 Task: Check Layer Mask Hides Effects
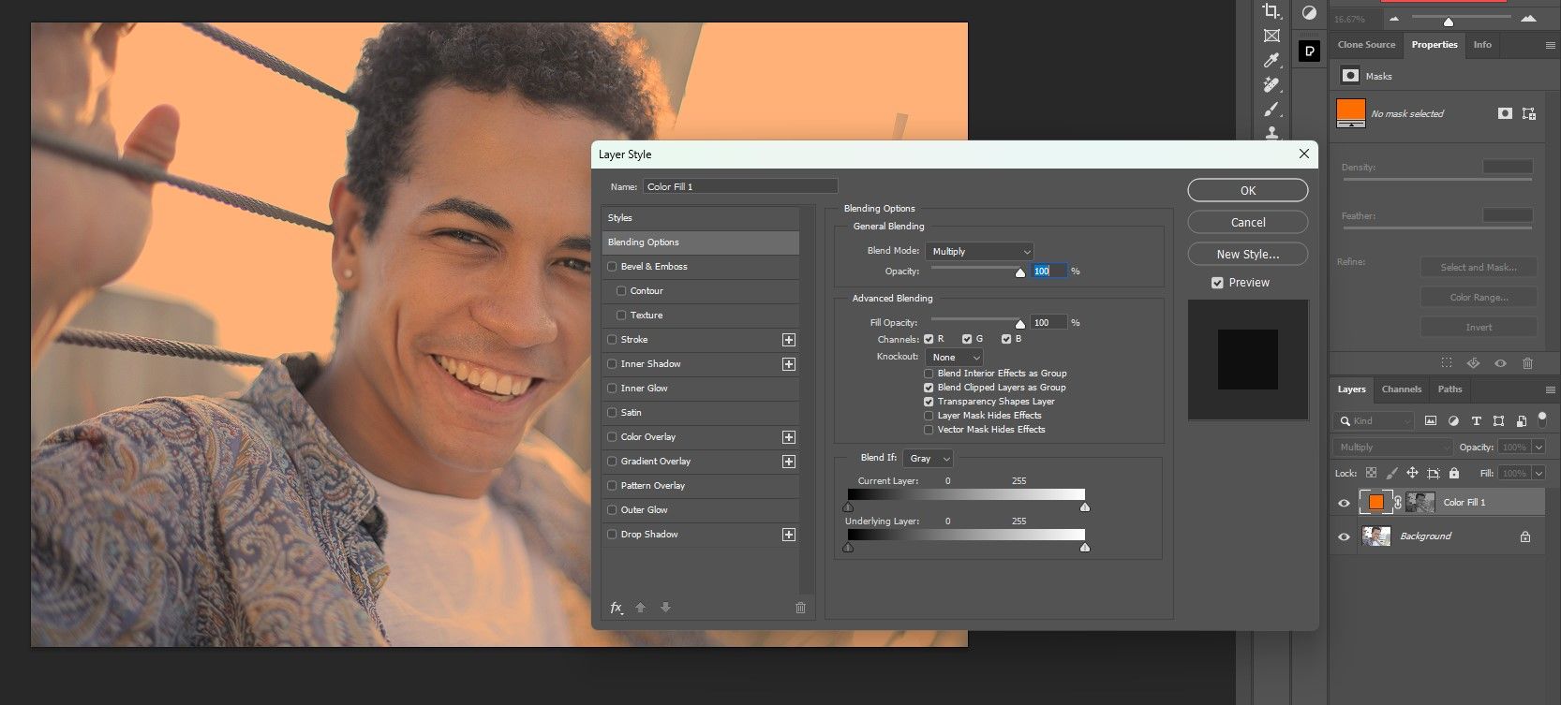(929, 416)
